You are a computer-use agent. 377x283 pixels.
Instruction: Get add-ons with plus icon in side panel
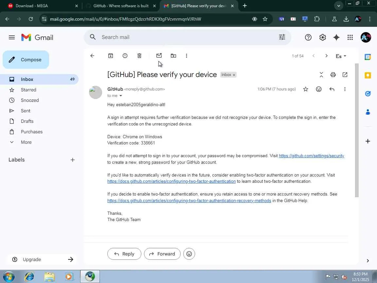(x=368, y=141)
